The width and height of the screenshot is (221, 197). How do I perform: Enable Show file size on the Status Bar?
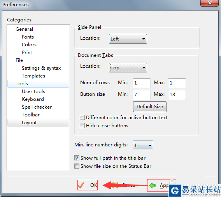(77, 166)
